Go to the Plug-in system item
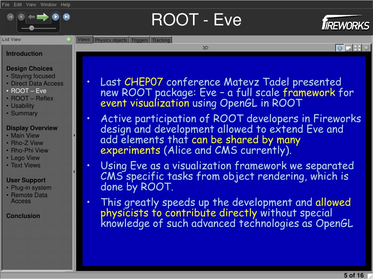The height and width of the screenshot is (279, 373). pyautogui.click(x=31, y=188)
